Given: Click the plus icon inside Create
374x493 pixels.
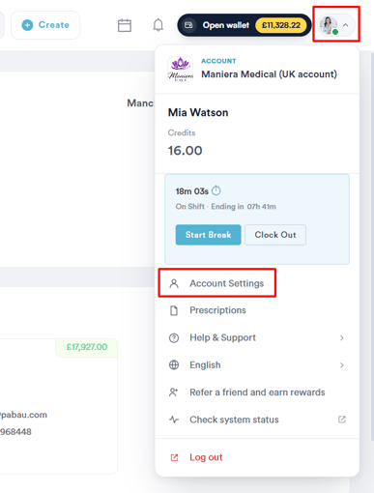Looking at the screenshot, I should click(27, 25).
